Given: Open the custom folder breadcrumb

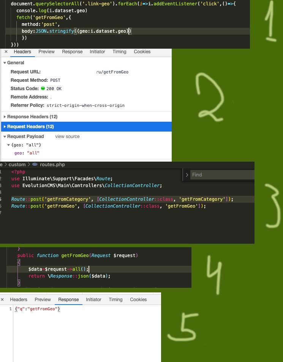Looking at the screenshot, I should pyautogui.click(x=17, y=164).
